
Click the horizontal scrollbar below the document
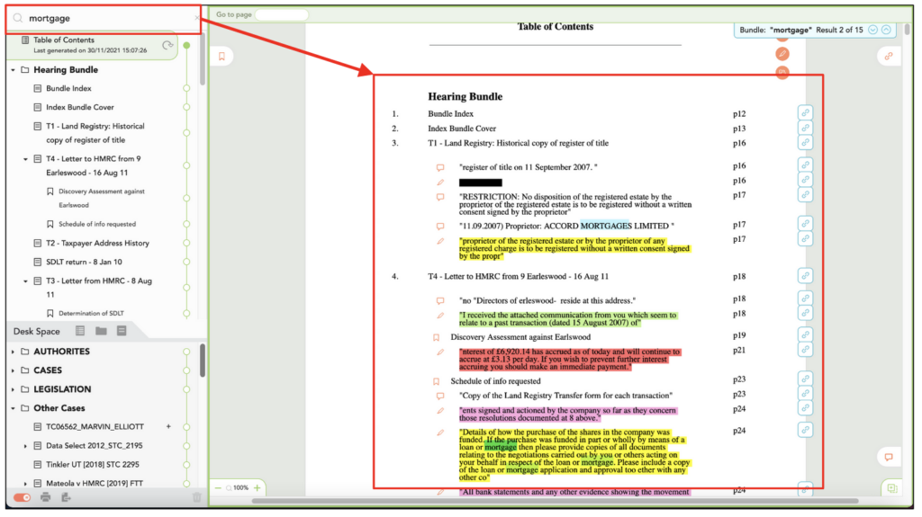555,501
